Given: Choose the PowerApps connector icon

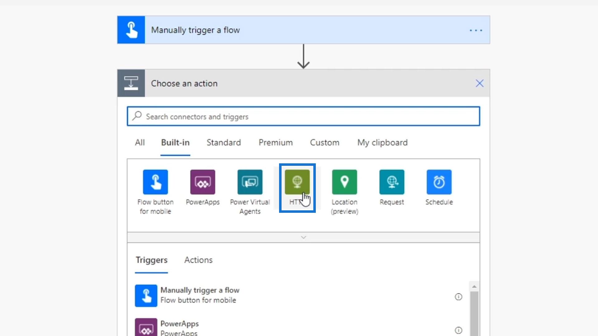Looking at the screenshot, I should tap(202, 182).
